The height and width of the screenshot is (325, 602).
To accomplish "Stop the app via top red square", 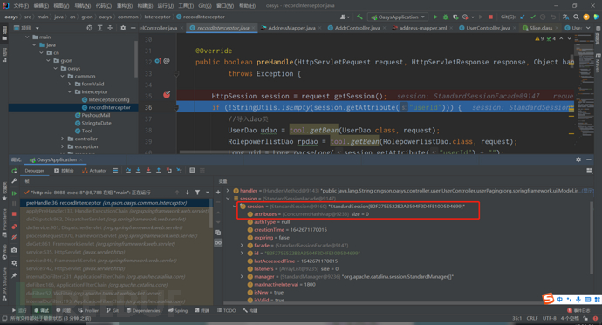I will (x=490, y=17).
